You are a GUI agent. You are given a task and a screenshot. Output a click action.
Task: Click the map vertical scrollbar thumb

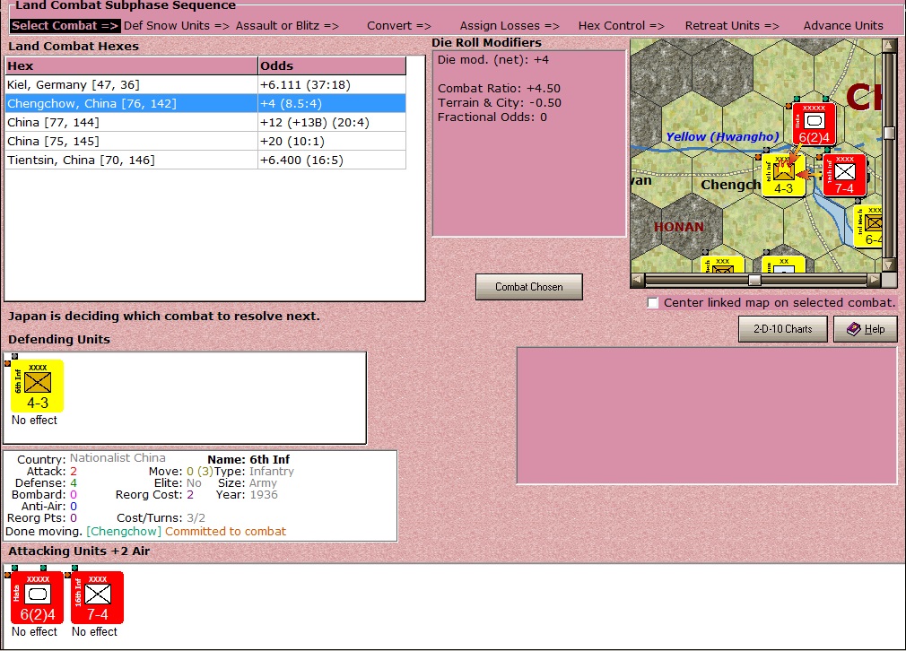tap(889, 134)
